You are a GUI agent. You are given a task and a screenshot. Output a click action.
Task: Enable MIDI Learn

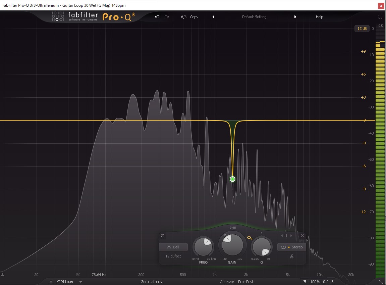point(65,282)
